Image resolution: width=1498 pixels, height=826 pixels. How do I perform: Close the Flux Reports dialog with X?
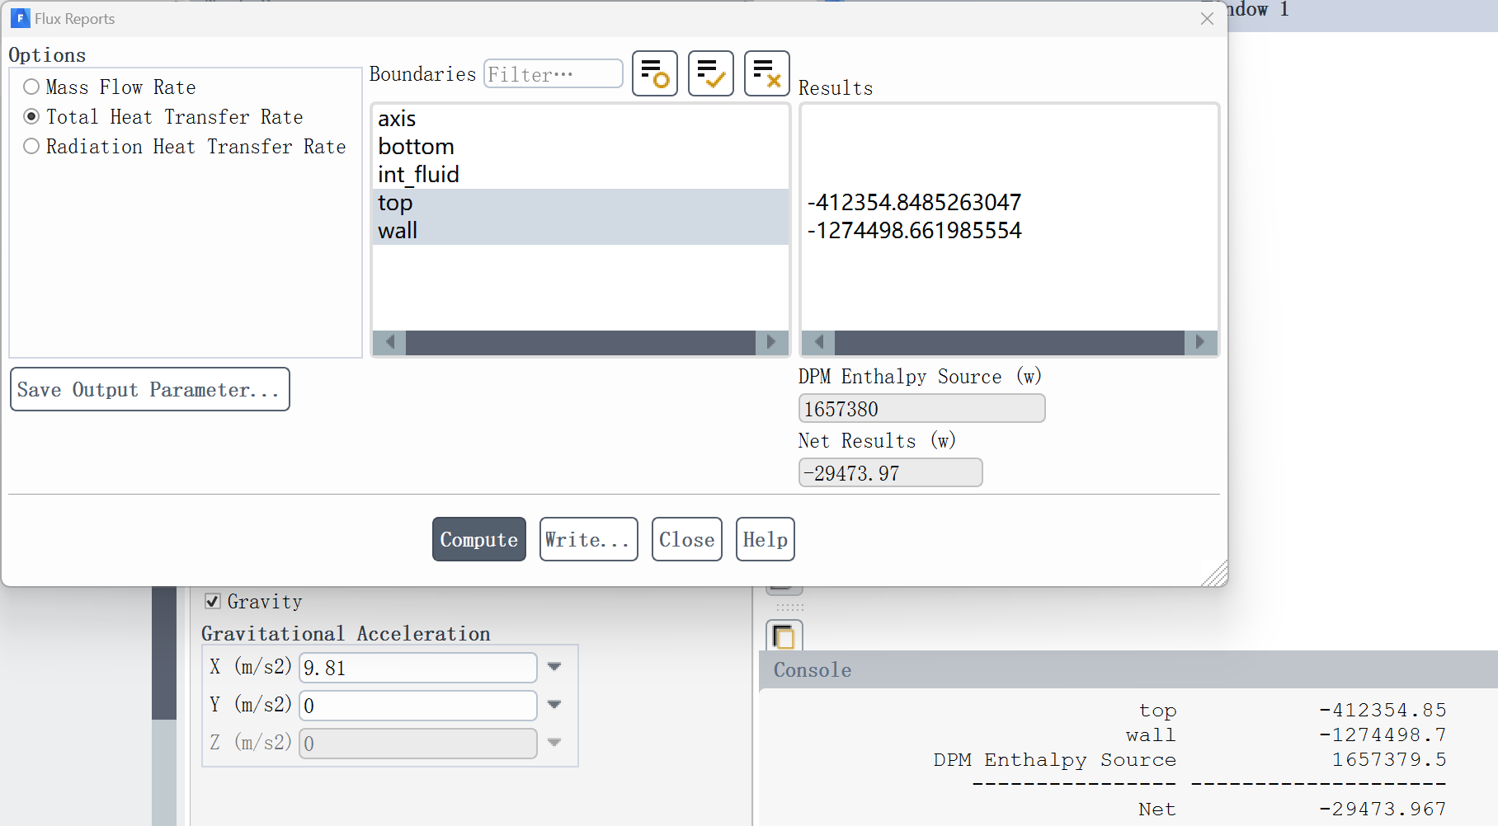[x=1207, y=19]
